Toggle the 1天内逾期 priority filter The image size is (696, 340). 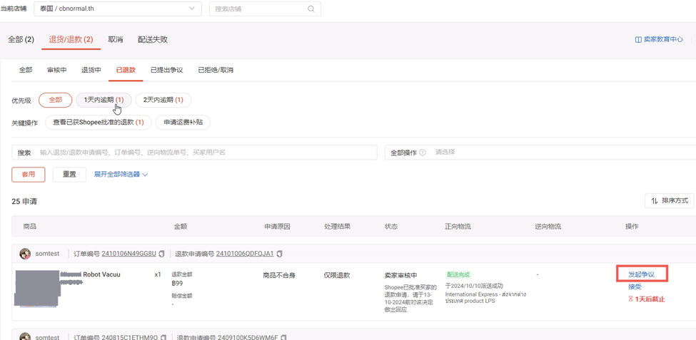pos(104,101)
